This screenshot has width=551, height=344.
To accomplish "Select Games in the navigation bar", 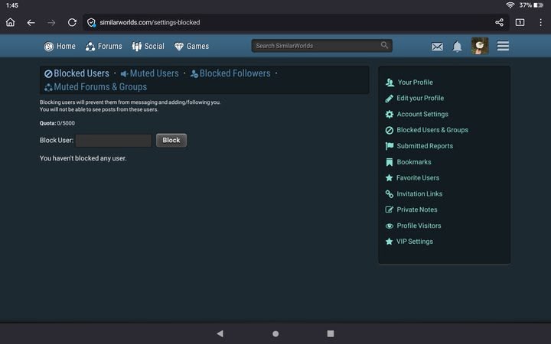I will [x=191, y=46].
